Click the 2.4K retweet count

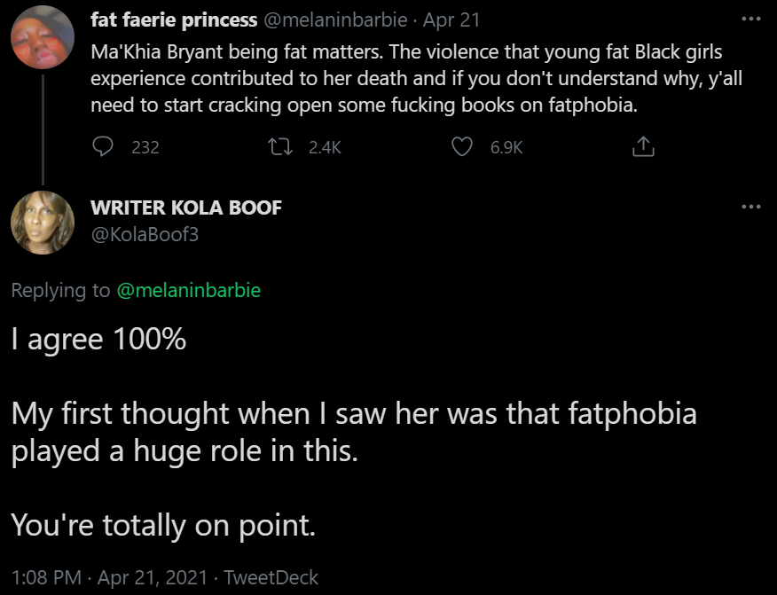click(325, 147)
